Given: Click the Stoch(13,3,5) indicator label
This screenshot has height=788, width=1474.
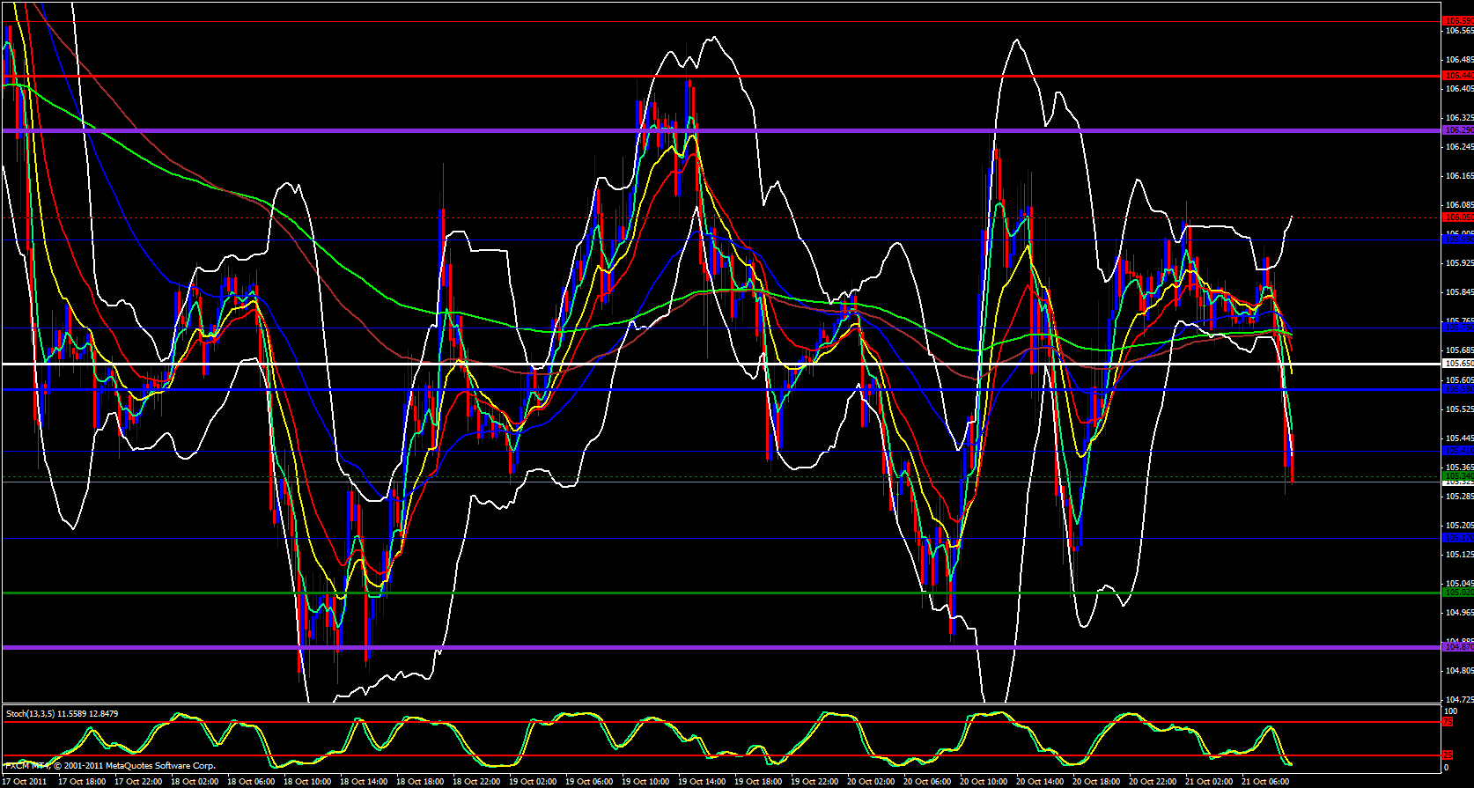Looking at the screenshot, I should (63, 713).
